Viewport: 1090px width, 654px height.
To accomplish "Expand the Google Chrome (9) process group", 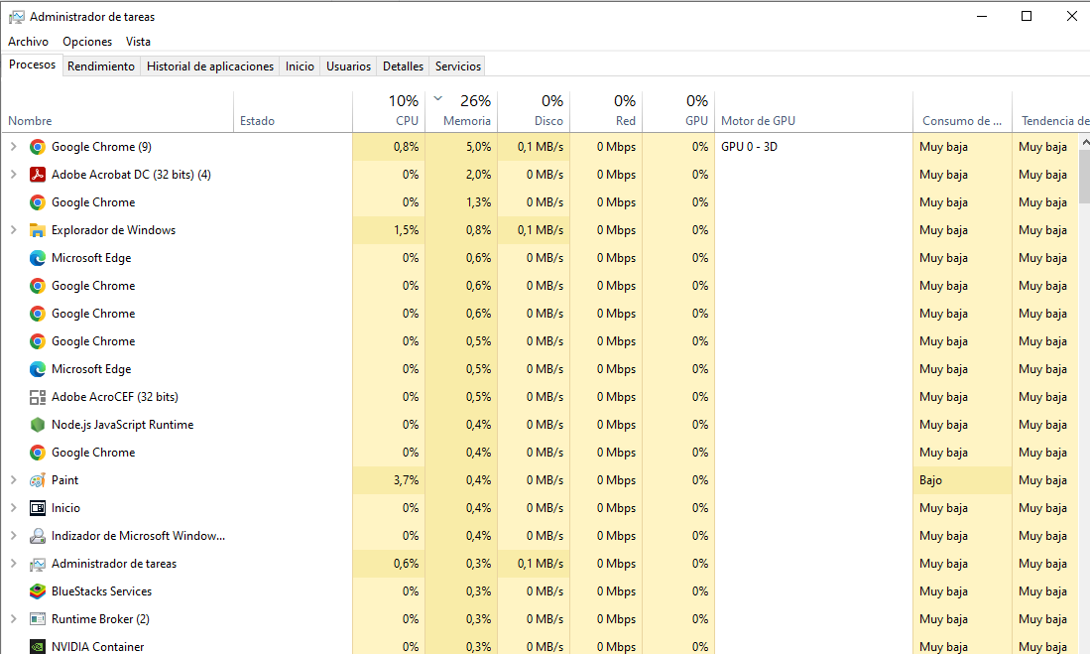I will [13, 147].
